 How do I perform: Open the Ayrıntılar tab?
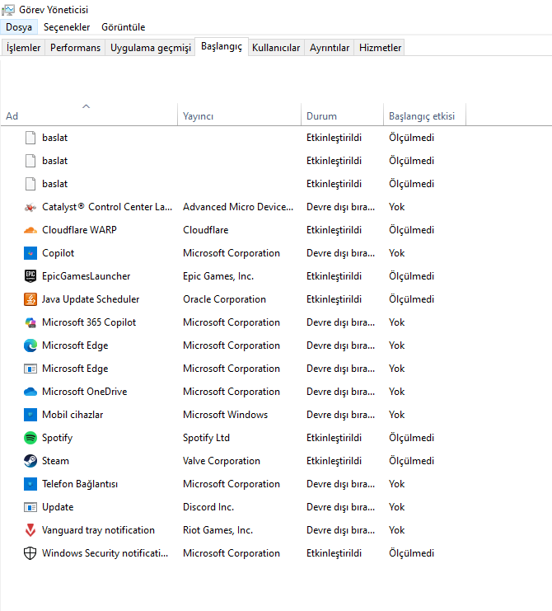pyautogui.click(x=330, y=48)
